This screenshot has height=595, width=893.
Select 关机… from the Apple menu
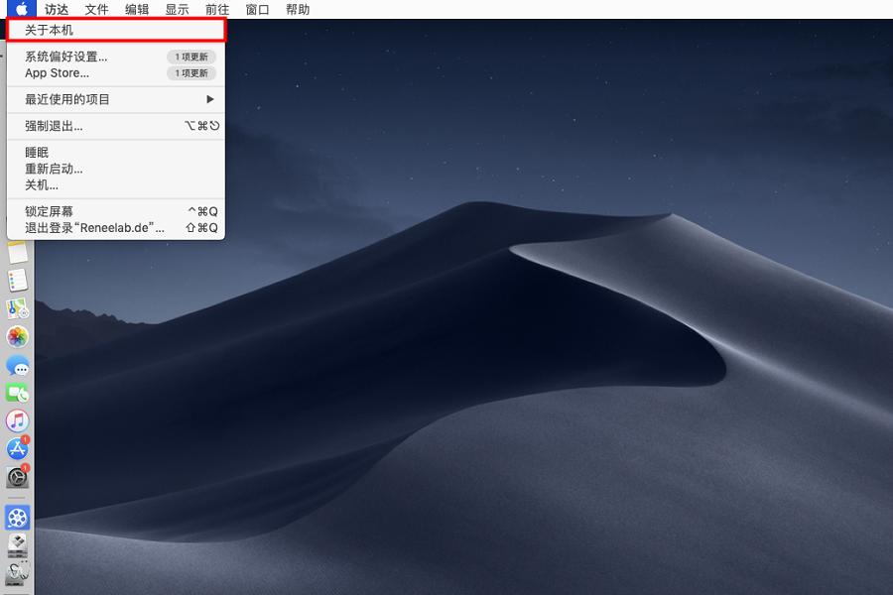click(116, 185)
